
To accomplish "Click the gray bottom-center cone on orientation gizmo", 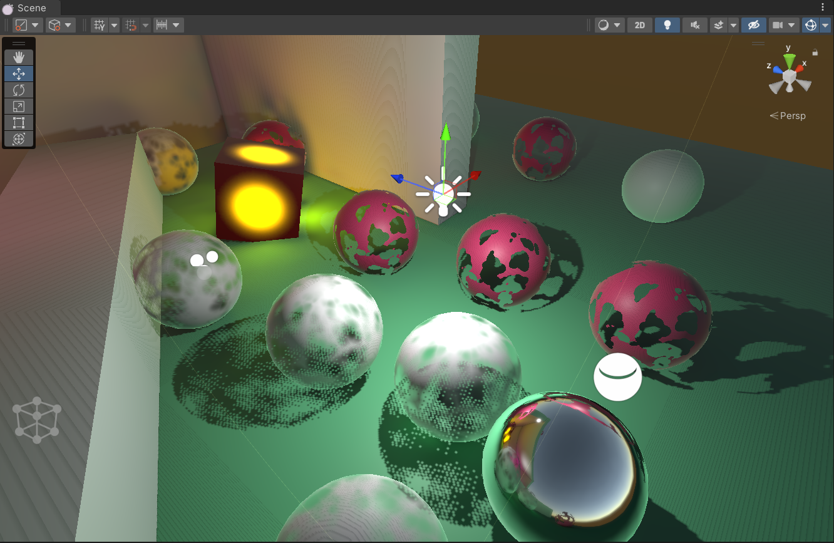I will [790, 89].
